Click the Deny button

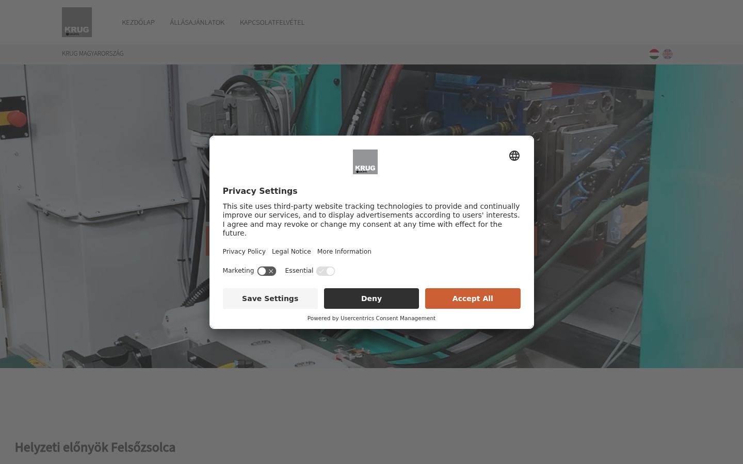click(372, 299)
